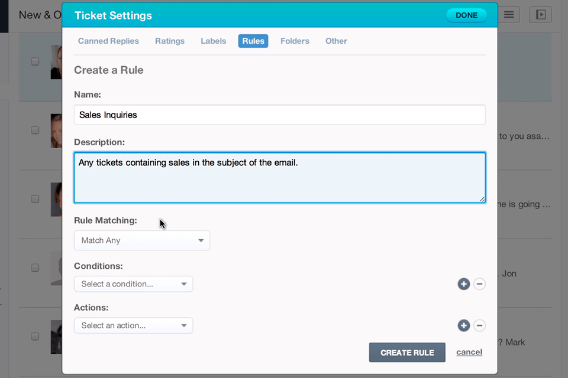Switch to the Canned Replies tab
The height and width of the screenshot is (378, 568).
108,41
